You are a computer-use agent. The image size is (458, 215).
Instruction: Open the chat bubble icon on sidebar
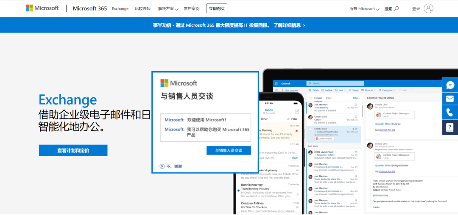[450, 85]
